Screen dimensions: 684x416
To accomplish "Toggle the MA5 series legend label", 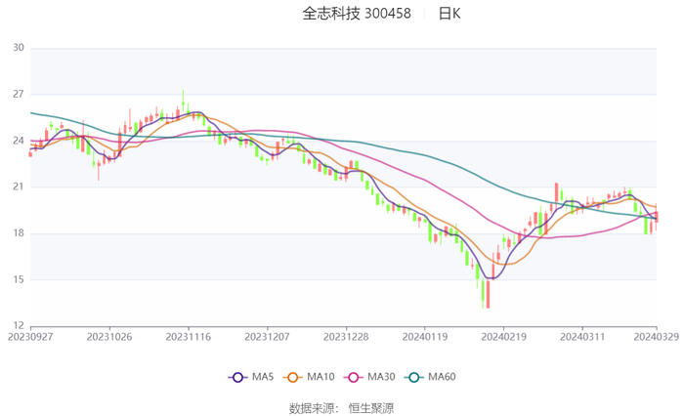I will (263, 377).
